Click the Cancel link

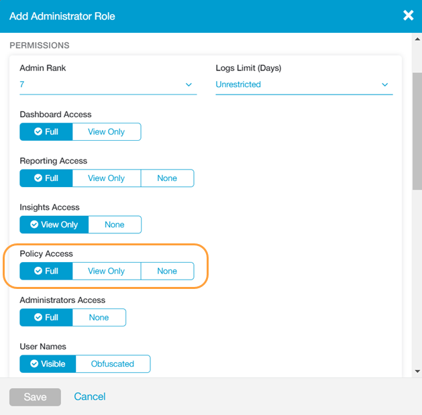coord(90,397)
